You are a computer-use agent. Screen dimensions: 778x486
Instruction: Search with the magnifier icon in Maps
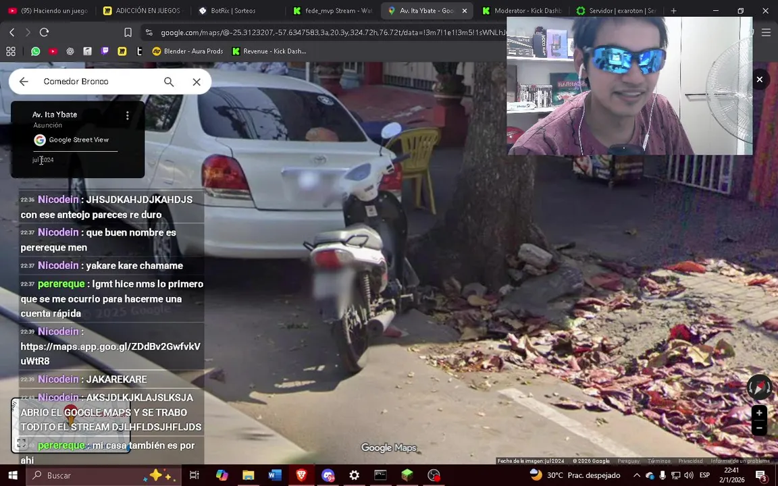coord(169,82)
